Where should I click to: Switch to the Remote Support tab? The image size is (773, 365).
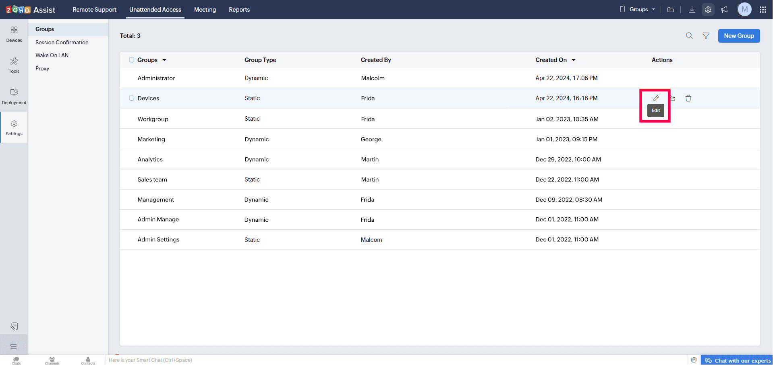coord(94,10)
